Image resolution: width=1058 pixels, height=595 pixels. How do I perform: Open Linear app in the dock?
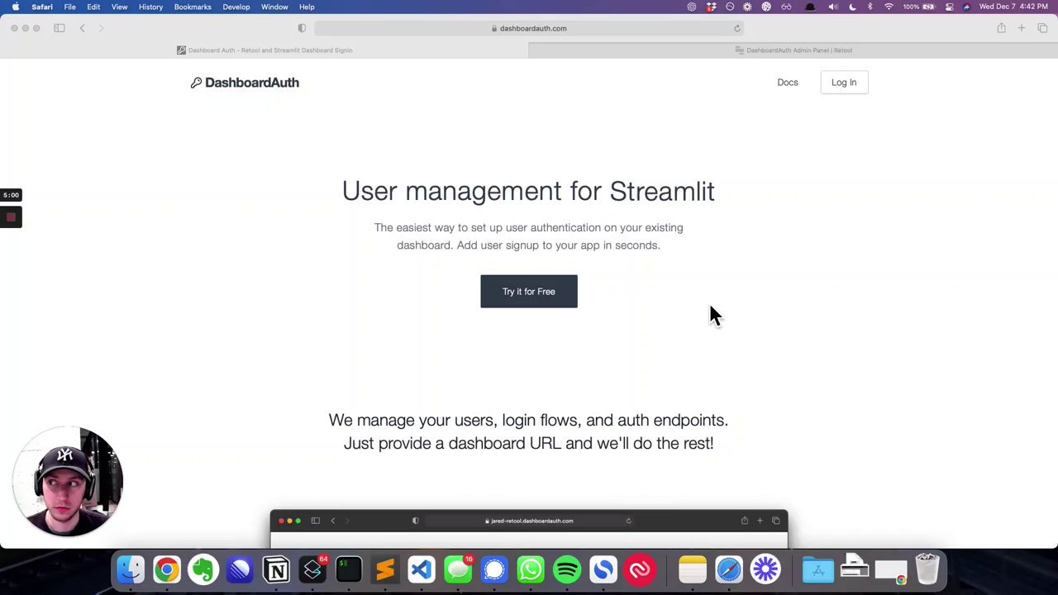coord(240,569)
